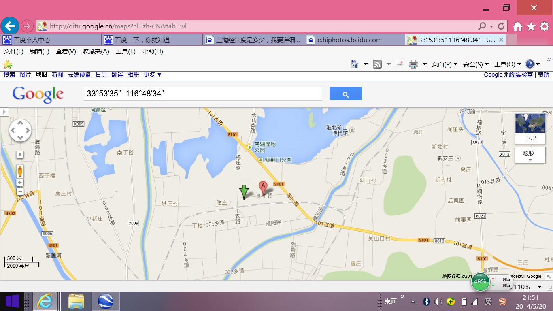
Task: Click the red marker A pin
Action: (x=263, y=188)
